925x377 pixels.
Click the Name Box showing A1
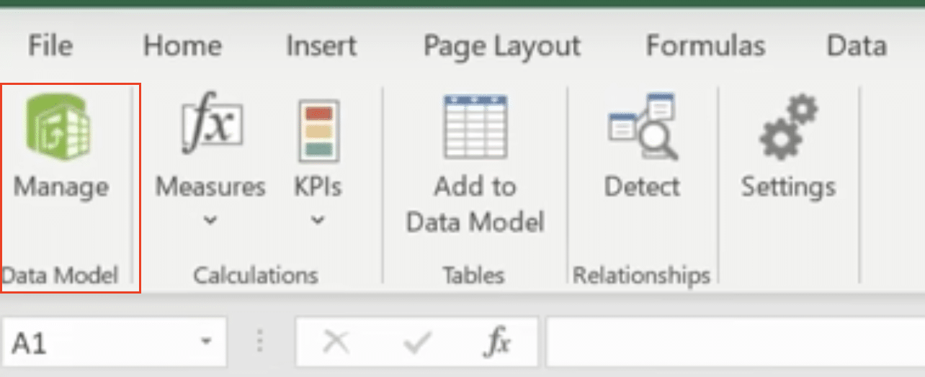pos(115,342)
